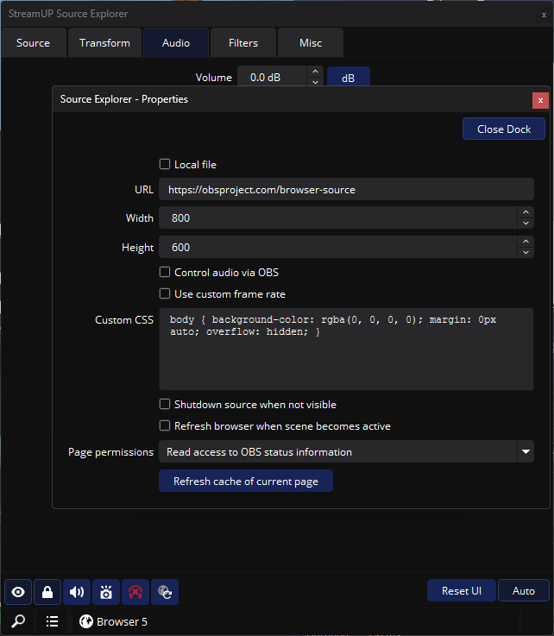This screenshot has height=636, width=554.
Task: Click the dB unit button
Action: [349, 77]
